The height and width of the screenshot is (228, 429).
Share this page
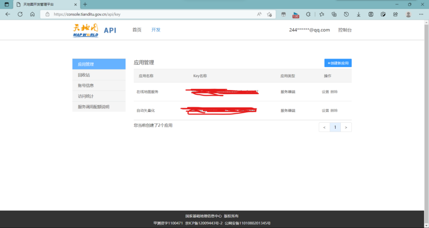coord(395,14)
